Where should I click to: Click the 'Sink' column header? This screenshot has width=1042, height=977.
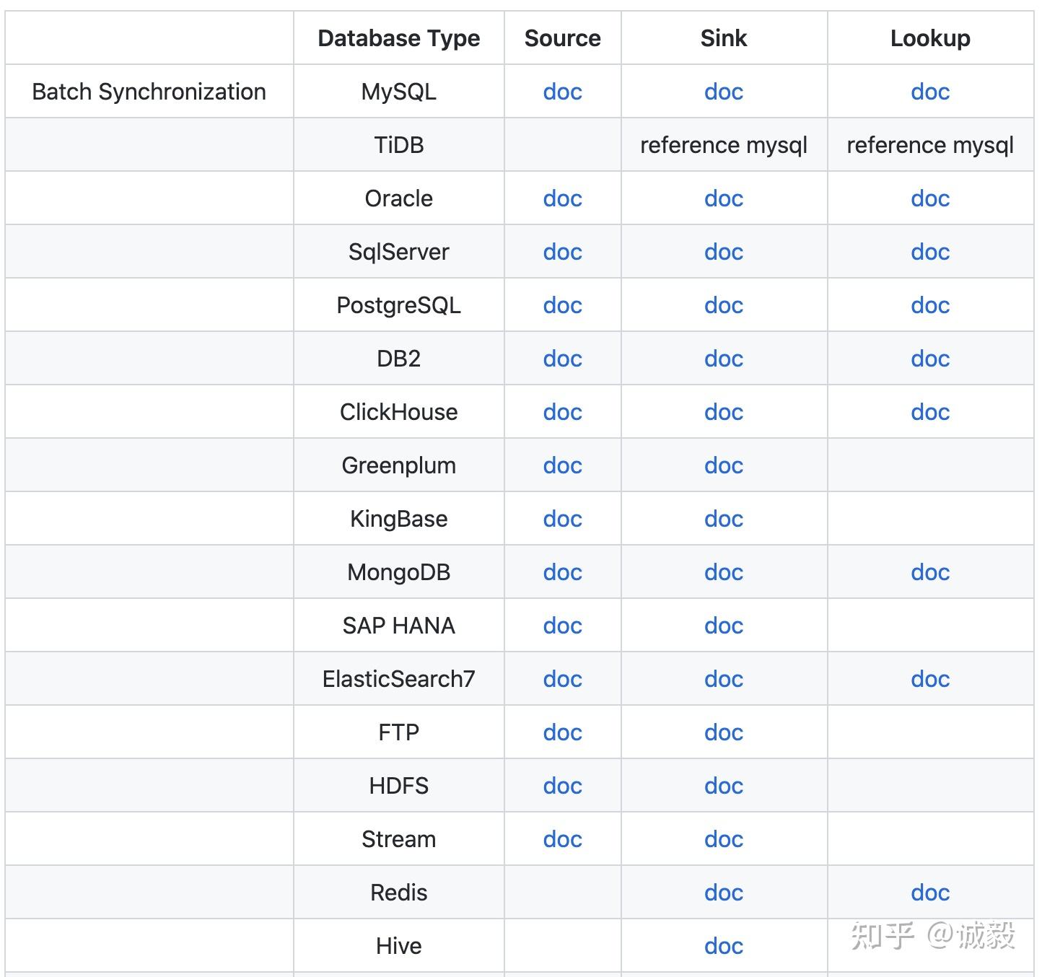[x=724, y=38]
